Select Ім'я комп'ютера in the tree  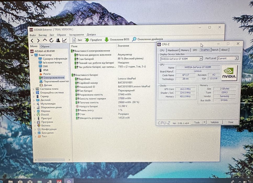tap(50, 62)
